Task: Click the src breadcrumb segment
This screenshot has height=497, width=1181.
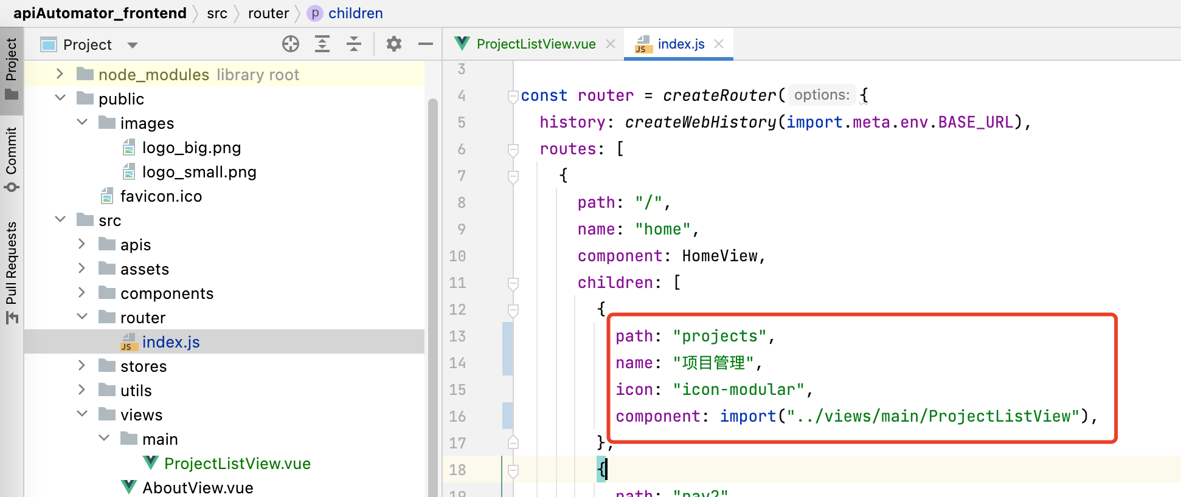Action: click(217, 13)
